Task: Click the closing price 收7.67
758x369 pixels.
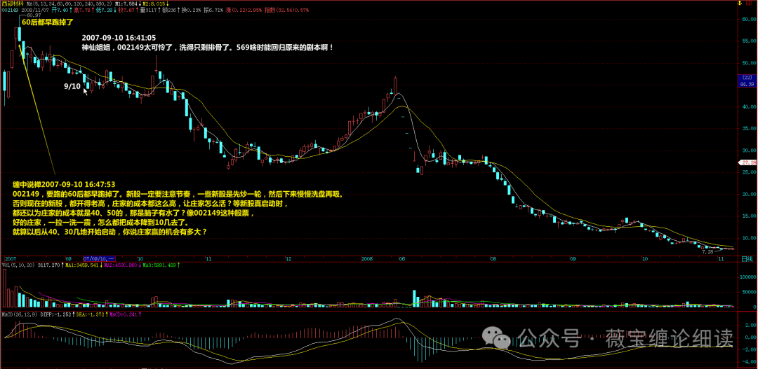Action: point(126,10)
